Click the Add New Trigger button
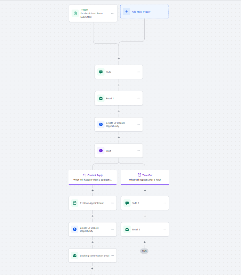This screenshot has width=241, height=275. tap(144, 12)
